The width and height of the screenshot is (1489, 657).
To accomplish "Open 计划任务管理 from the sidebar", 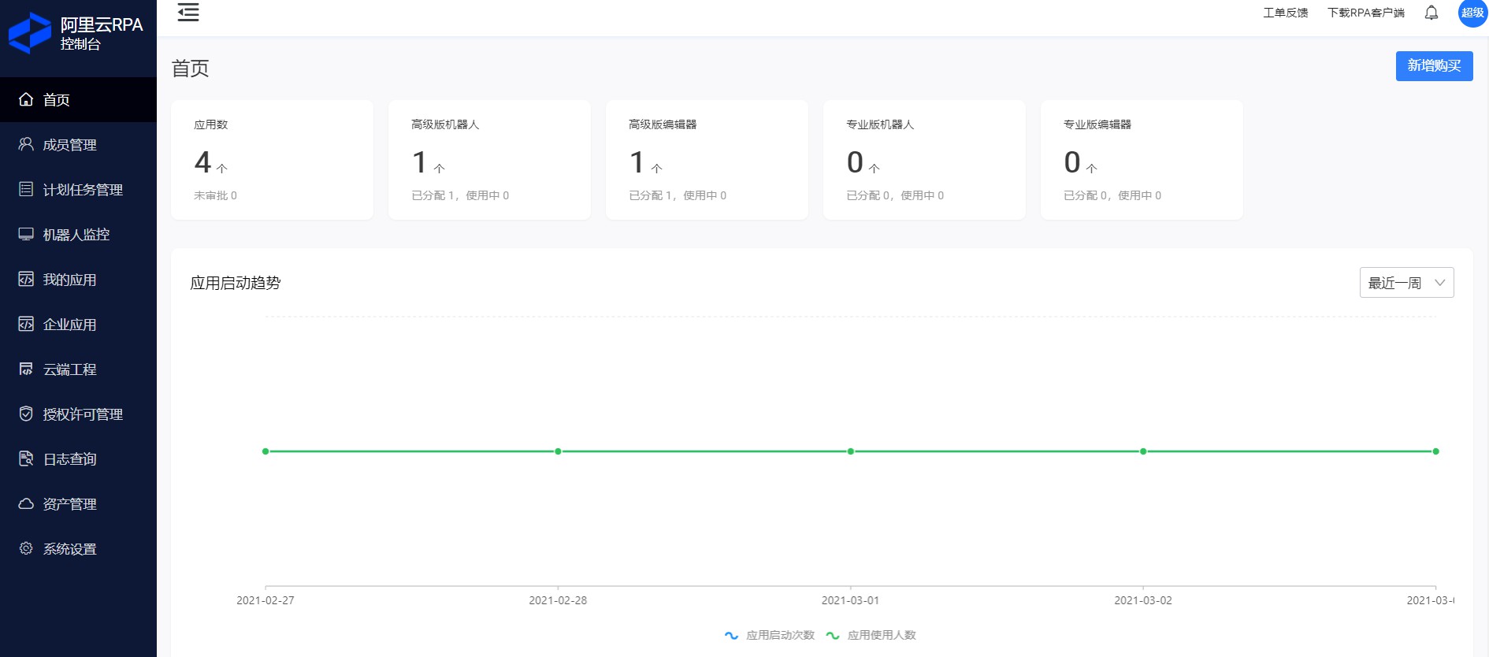I will click(78, 189).
